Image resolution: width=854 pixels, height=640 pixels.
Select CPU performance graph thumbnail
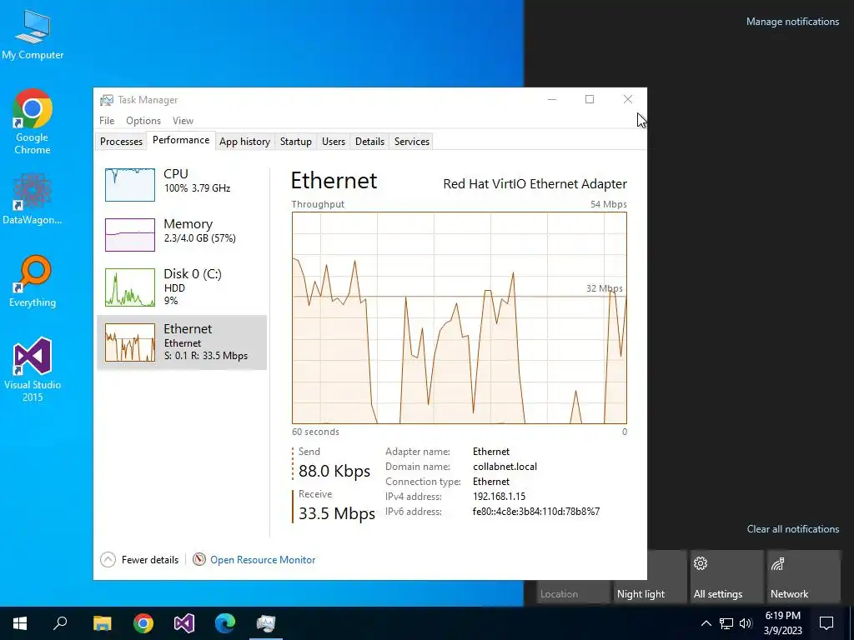(129, 184)
